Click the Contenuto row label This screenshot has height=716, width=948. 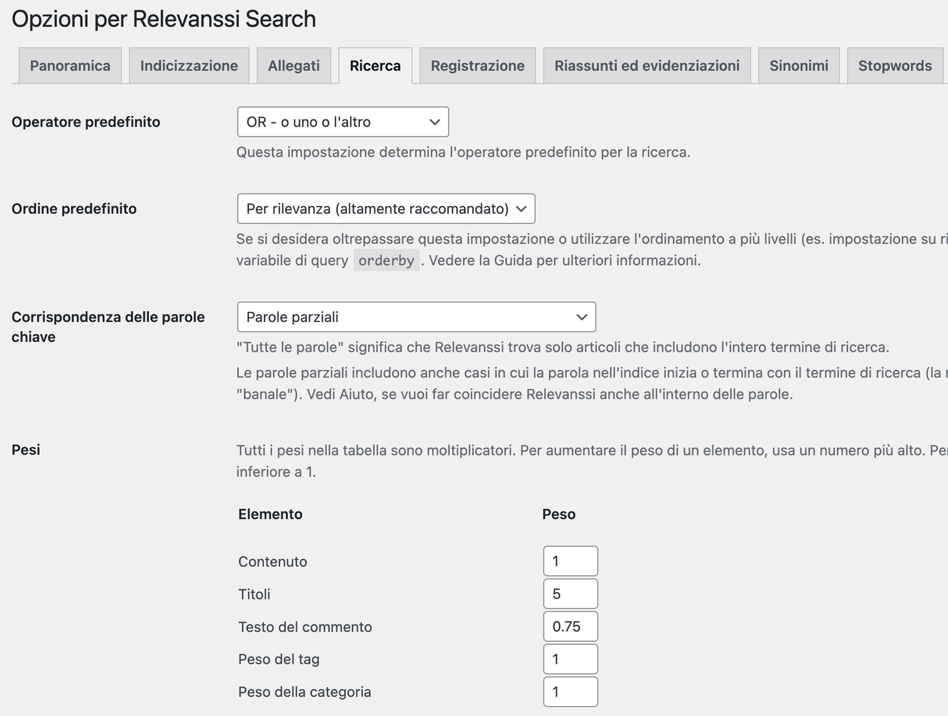[273, 561]
